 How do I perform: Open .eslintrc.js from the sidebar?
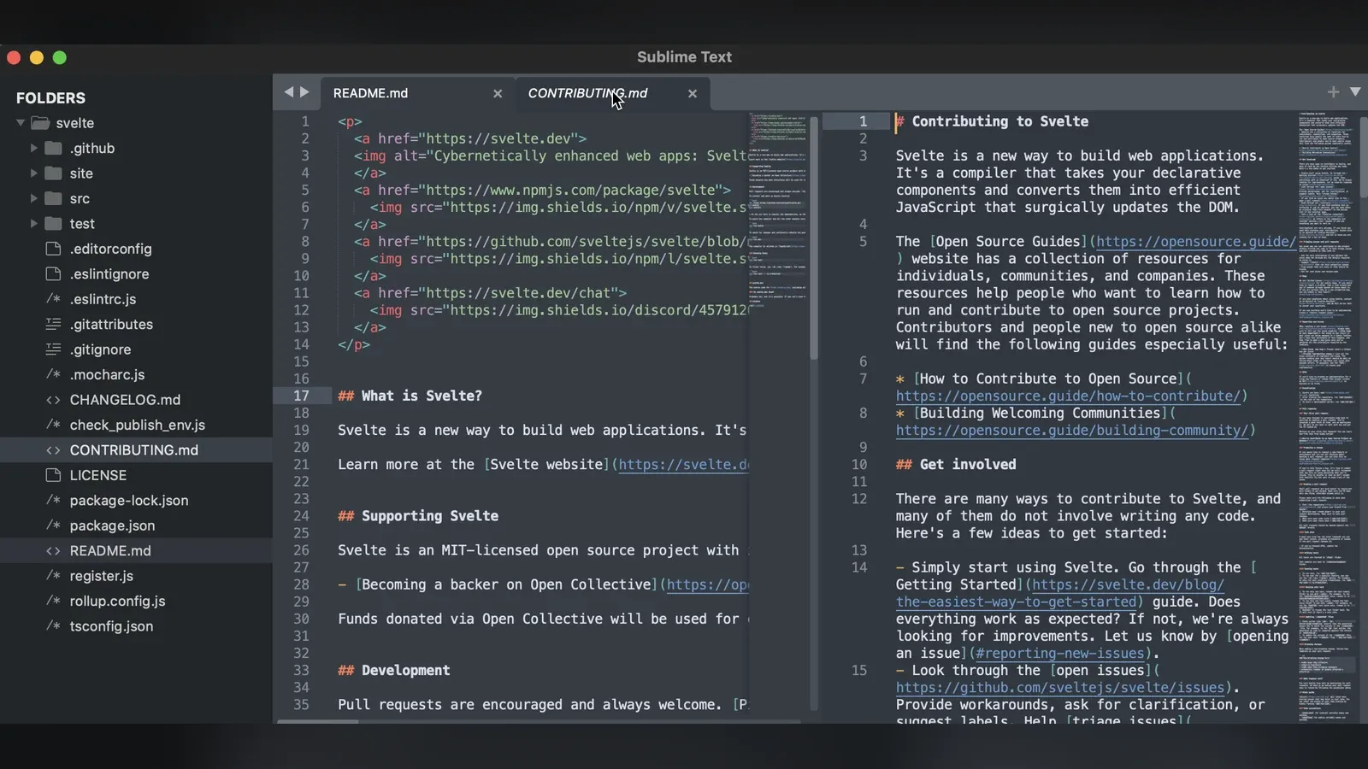(x=103, y=299)
